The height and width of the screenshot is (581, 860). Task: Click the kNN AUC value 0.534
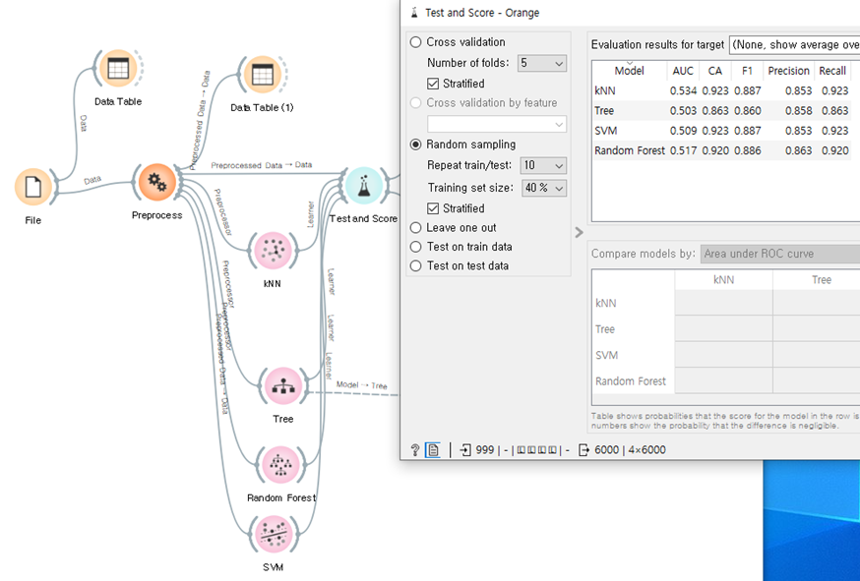pos(684,91)
